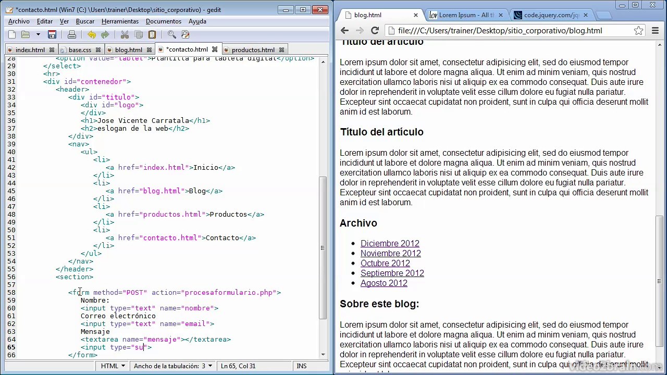Create a new document in gedit

pyautogui.click(x=12, y=35)
